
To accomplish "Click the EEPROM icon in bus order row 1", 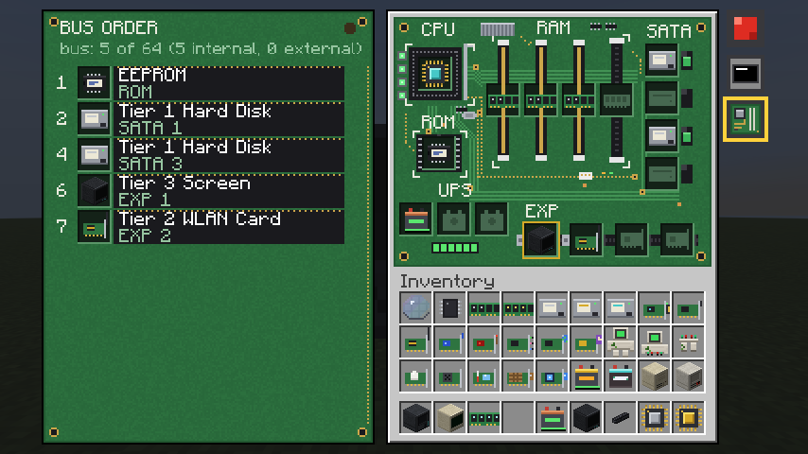I will click(x=94, y=83).
